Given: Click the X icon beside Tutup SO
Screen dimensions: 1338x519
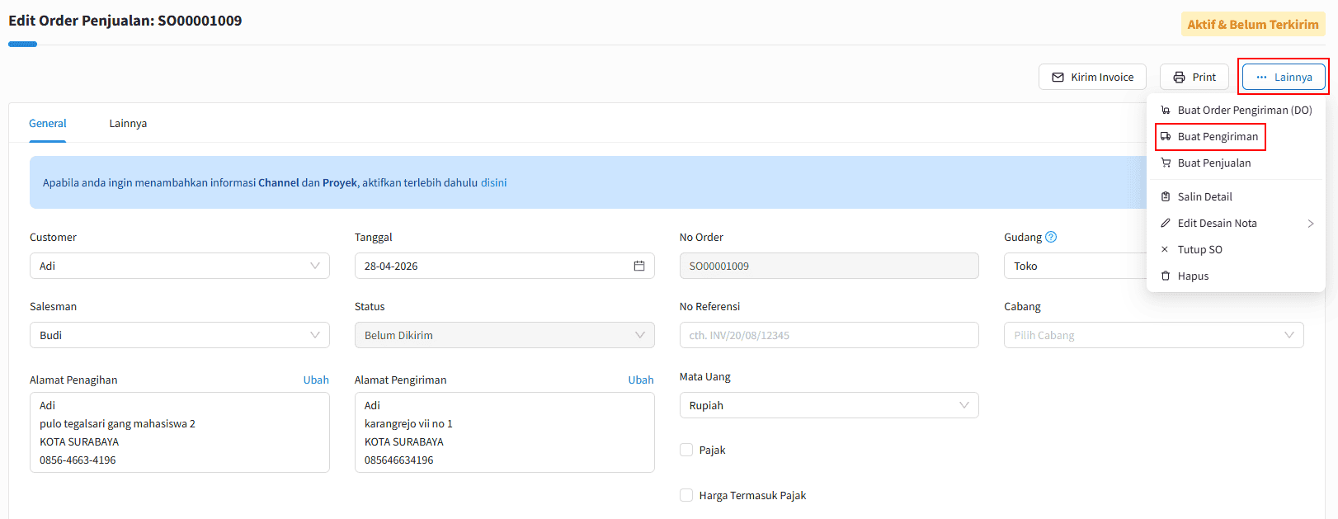Looking at the screenshot, I should click(x=1165, y=249).
